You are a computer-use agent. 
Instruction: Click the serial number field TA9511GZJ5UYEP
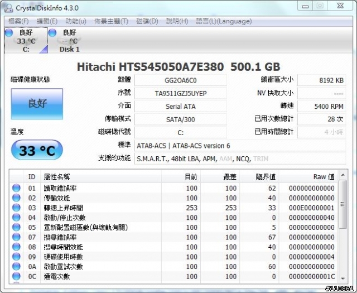181,93
